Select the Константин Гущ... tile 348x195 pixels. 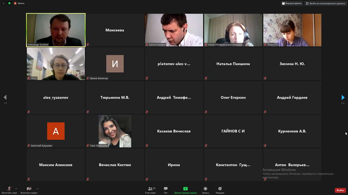(x=233, y=165)
